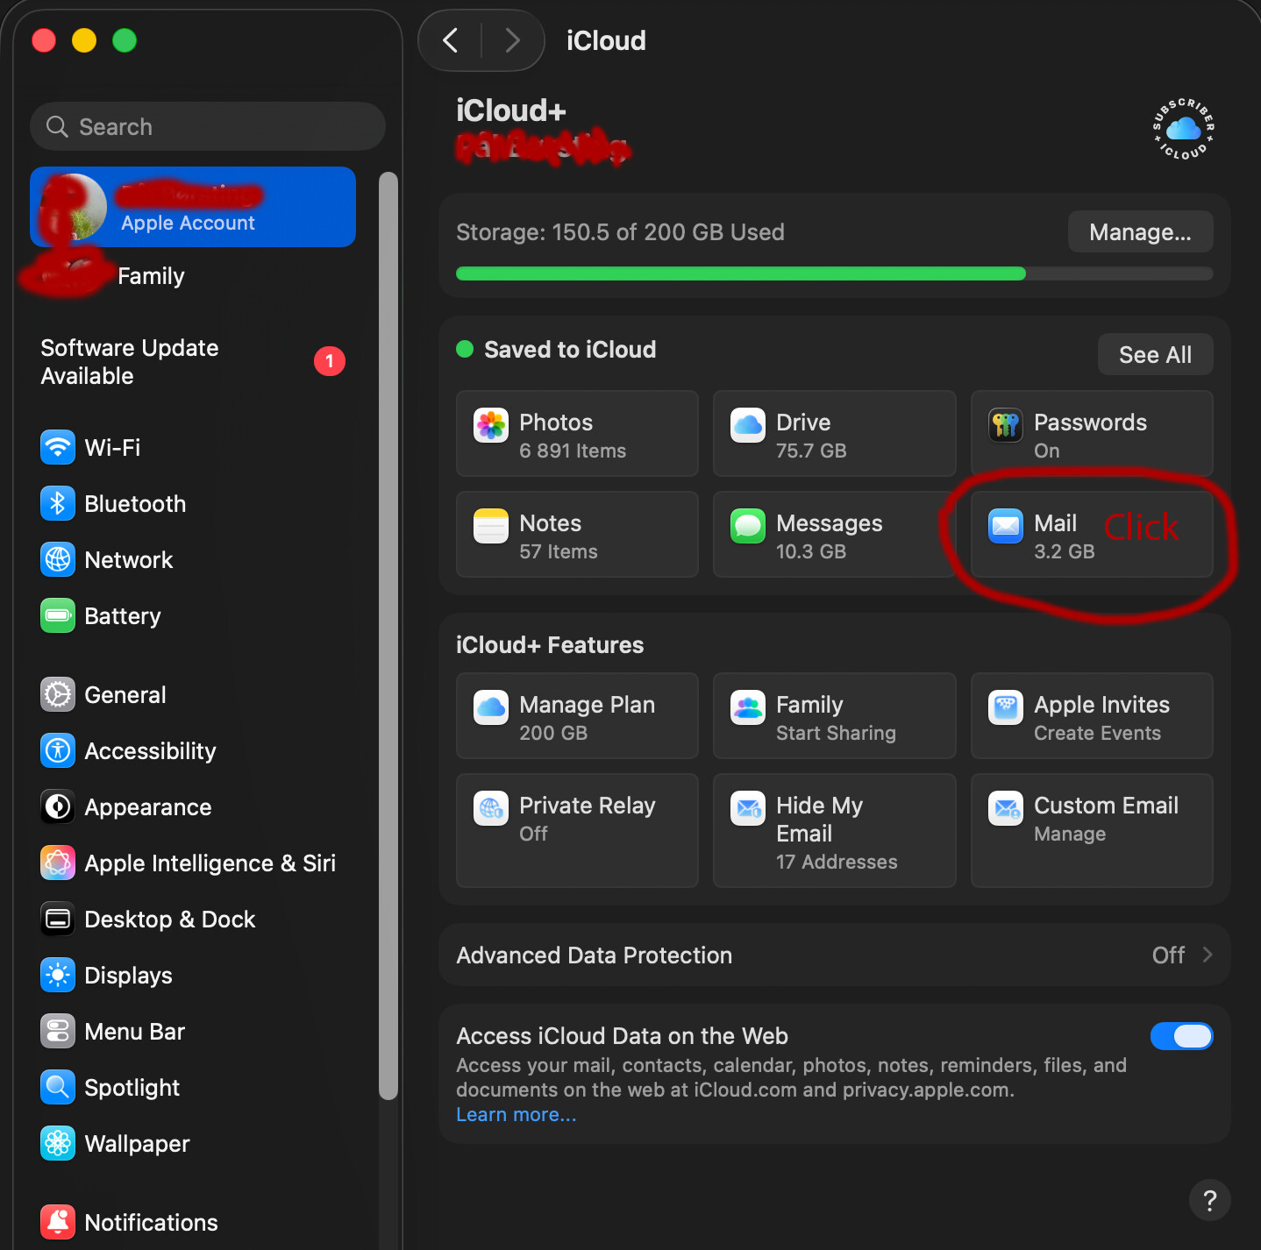The width and height of the screenshot is (1261, 1250).
Task: Open Passwords keys icon tile
Action: click(x=1006, y=426)
